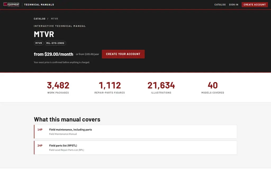
Task: Go to Sign In page
Action: click(233, 5)
